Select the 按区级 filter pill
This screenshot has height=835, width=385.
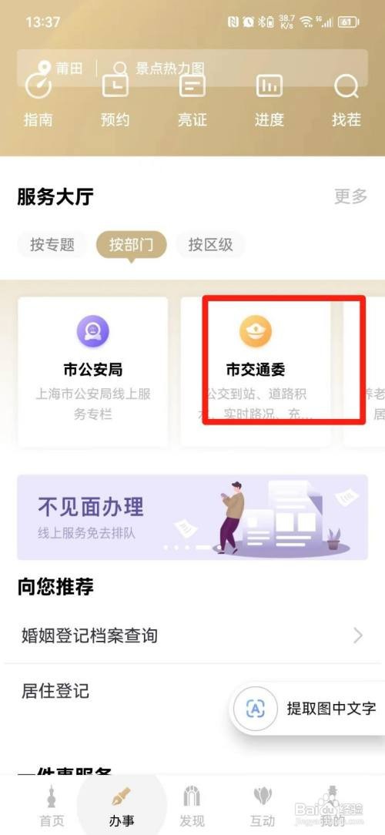[210, 245]
